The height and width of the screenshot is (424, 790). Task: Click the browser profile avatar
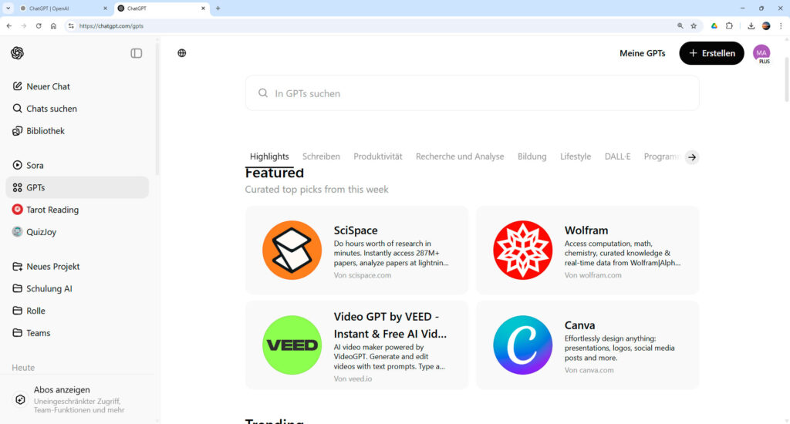[x=766, y=25]
